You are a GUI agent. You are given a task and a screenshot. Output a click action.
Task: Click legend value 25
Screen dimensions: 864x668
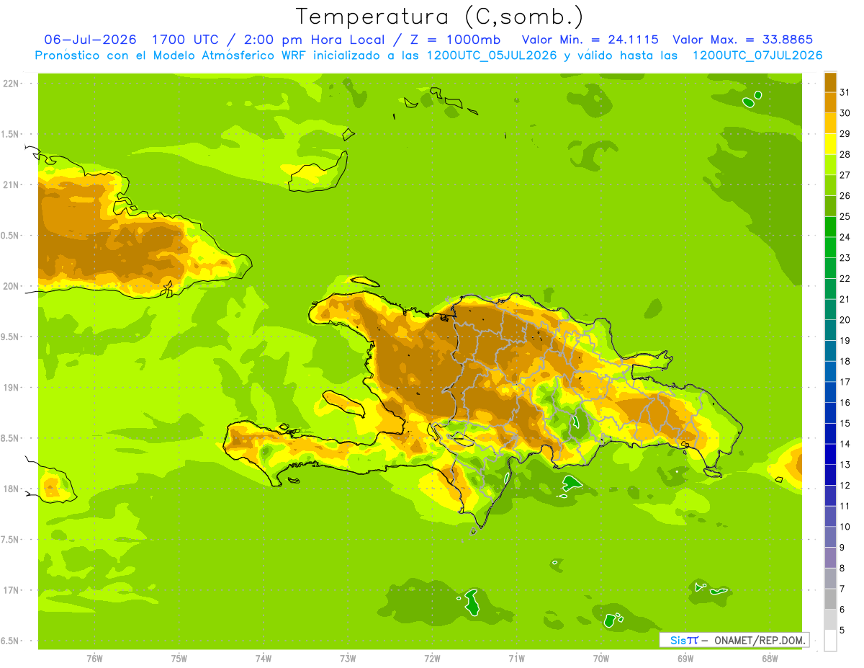coord(845,217)
